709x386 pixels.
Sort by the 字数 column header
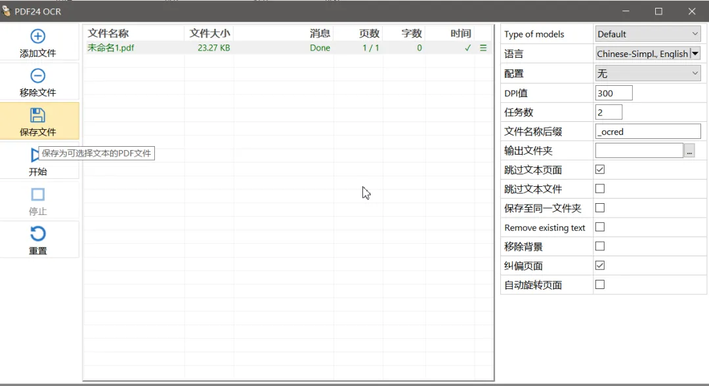pyautogui.click(x=412, y=33)
